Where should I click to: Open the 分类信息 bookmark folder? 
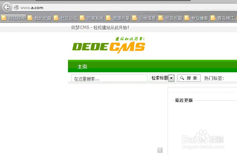point(144,18)
